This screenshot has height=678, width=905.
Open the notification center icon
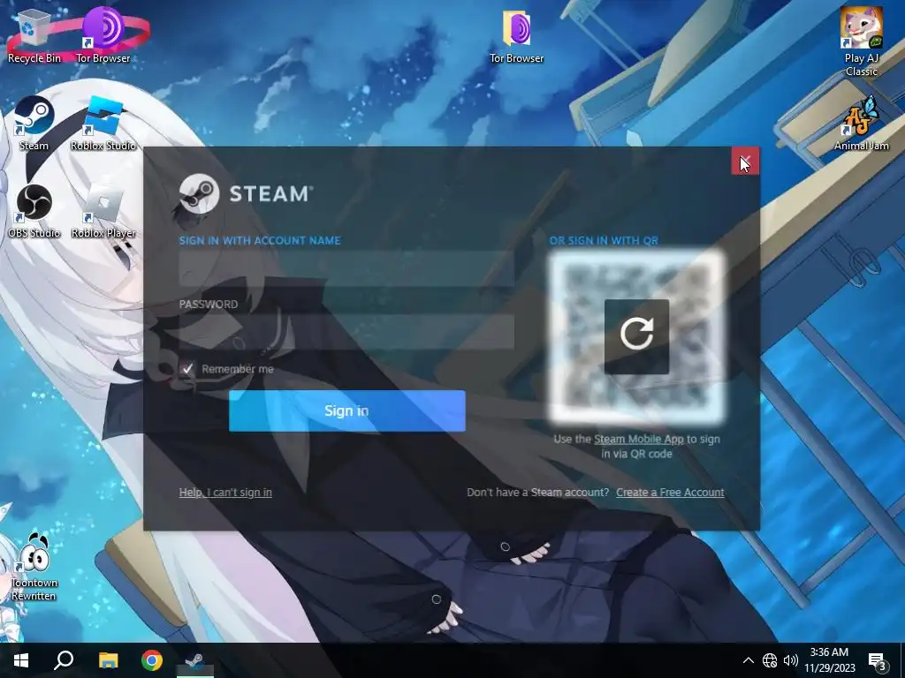coord(877,660)
